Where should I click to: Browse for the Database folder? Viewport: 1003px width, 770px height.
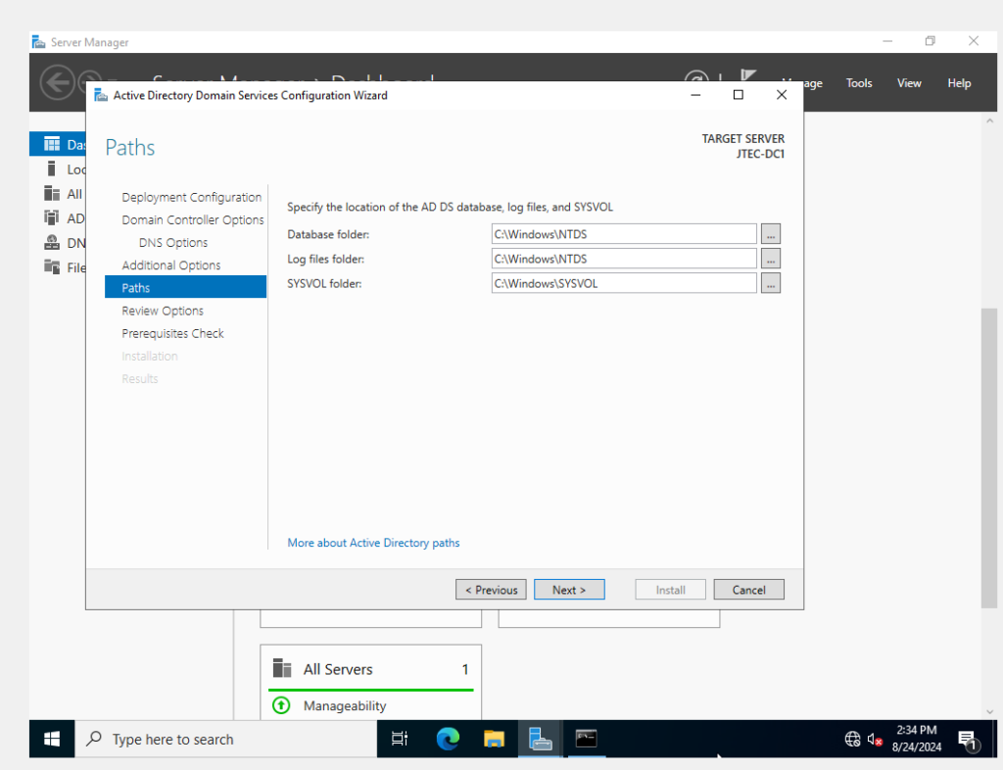click(x=771, y=234)
